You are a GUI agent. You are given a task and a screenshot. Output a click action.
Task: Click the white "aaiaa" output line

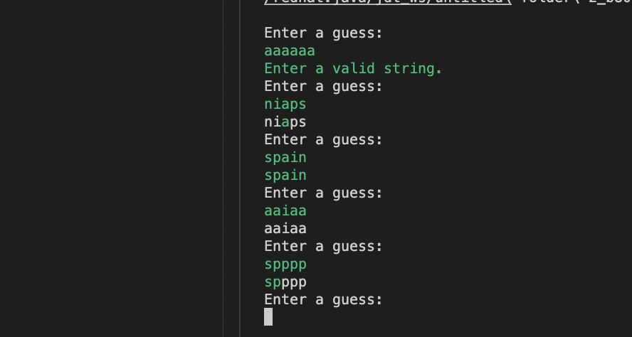[x=285, y=229]
